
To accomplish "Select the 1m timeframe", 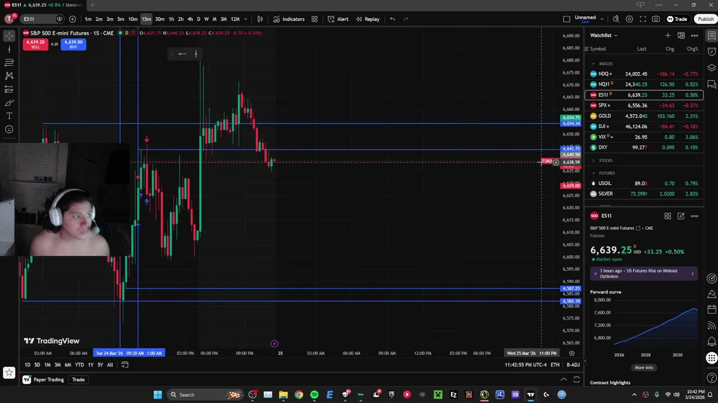I will 88,19.
